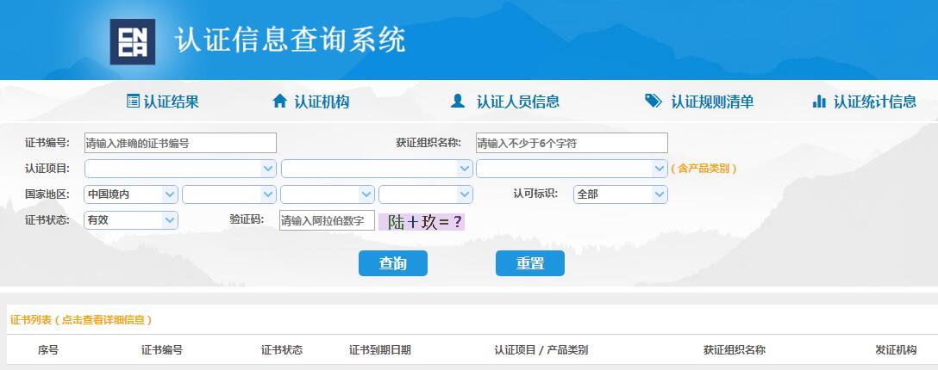Switch to the 认证统计信息 tab

pyautogui.click(x=874, y=102)
